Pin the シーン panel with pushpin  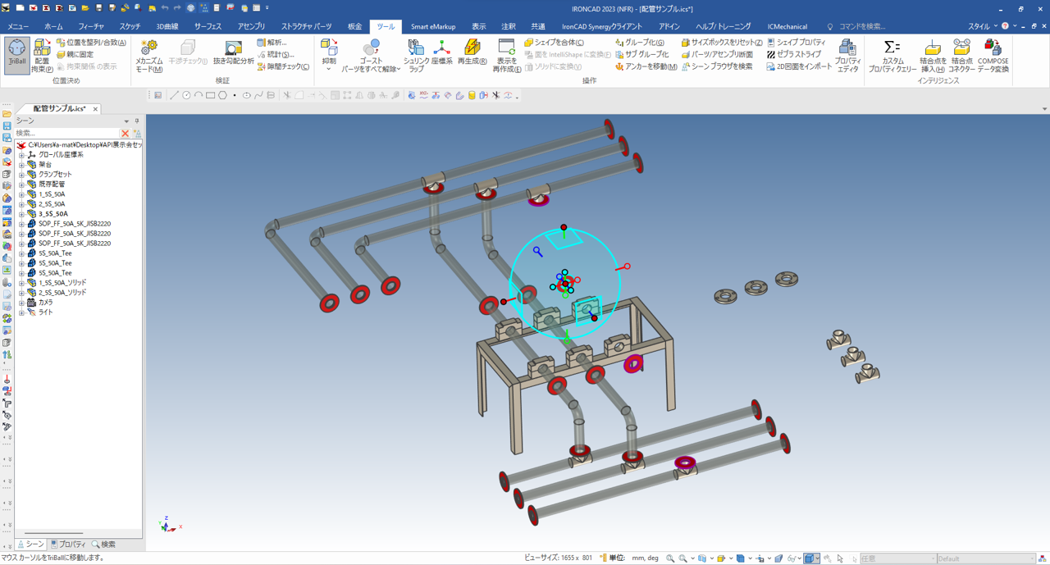[137, 121]
